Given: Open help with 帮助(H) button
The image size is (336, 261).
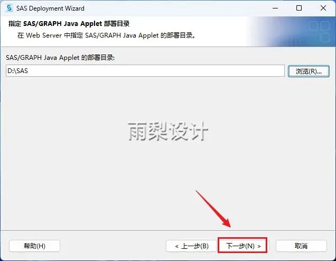Looking at the screenshot, I should click(x=34, y=246).
